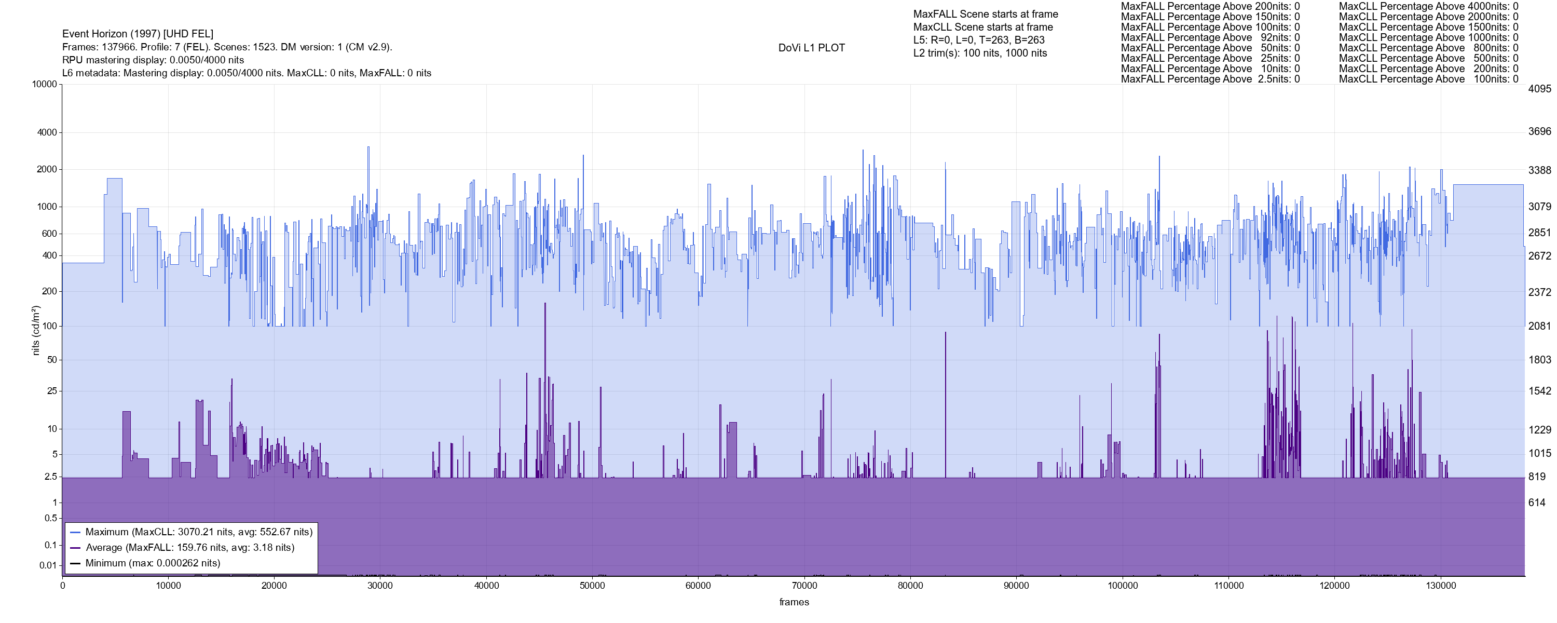Click the RPU mastering display info line
Image resolution: width=1557 pixels, height=623 pixels.
153,60
